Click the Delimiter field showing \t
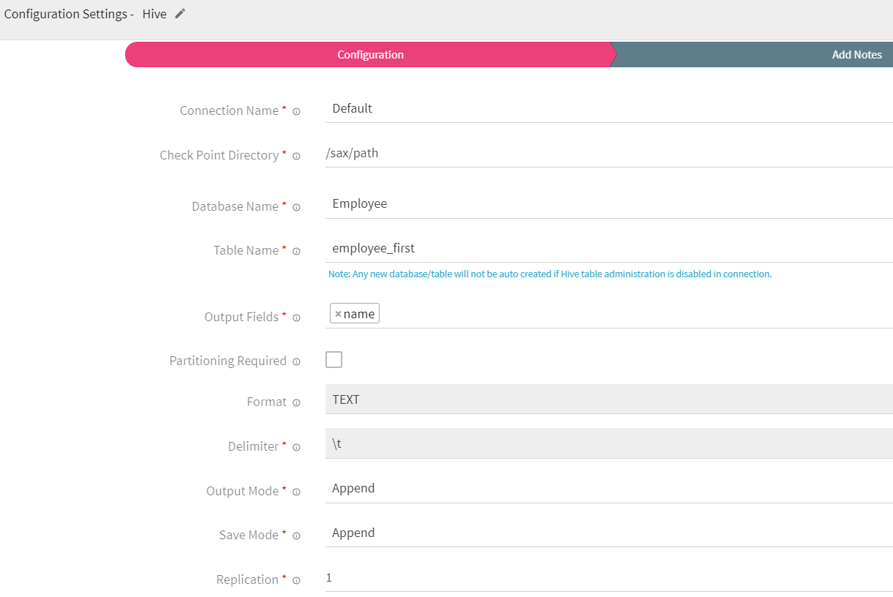This screenshot has height=597, width=893. (x=608, y=443)
